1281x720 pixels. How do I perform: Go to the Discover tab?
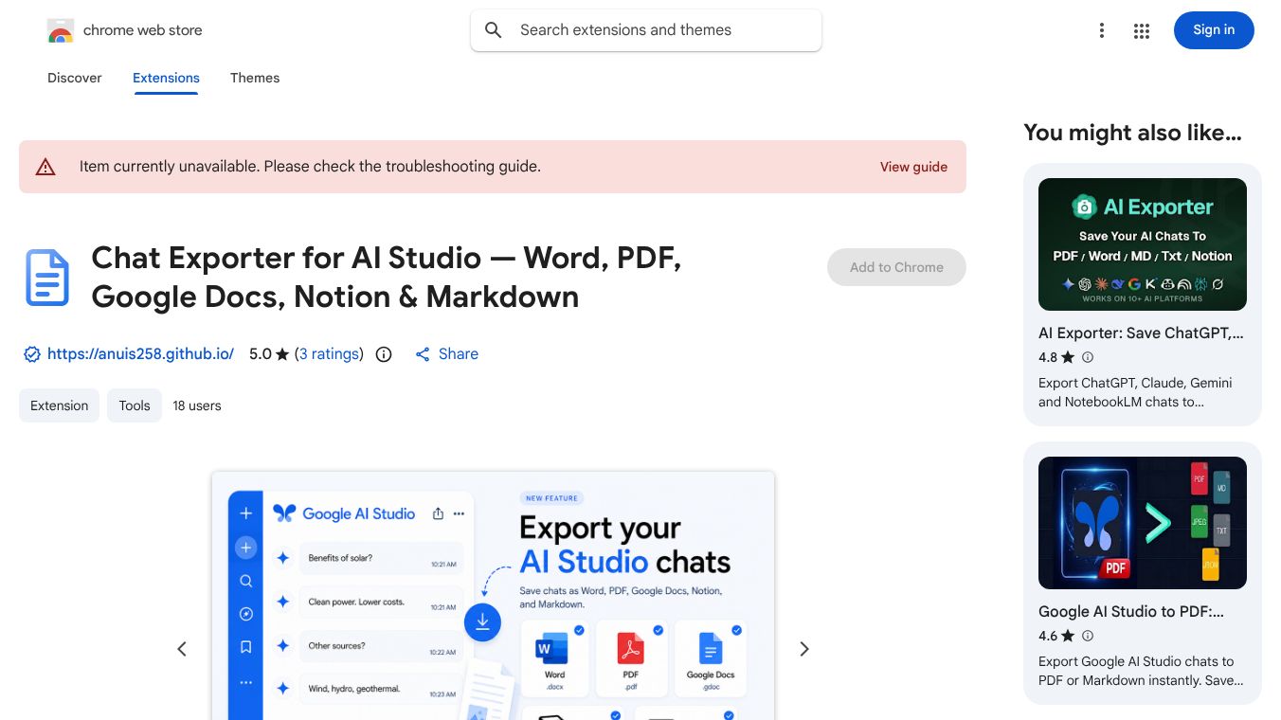tap(75, 78)
